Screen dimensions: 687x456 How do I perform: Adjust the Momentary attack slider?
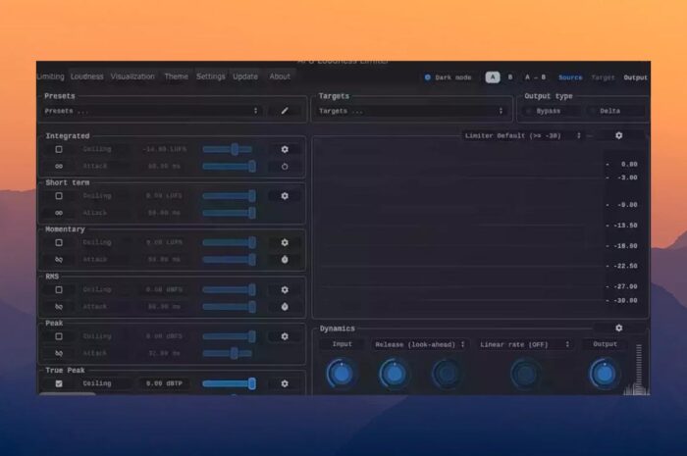tap(229, 260)
